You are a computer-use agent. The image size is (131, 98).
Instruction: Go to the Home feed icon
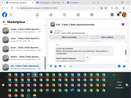37,15
